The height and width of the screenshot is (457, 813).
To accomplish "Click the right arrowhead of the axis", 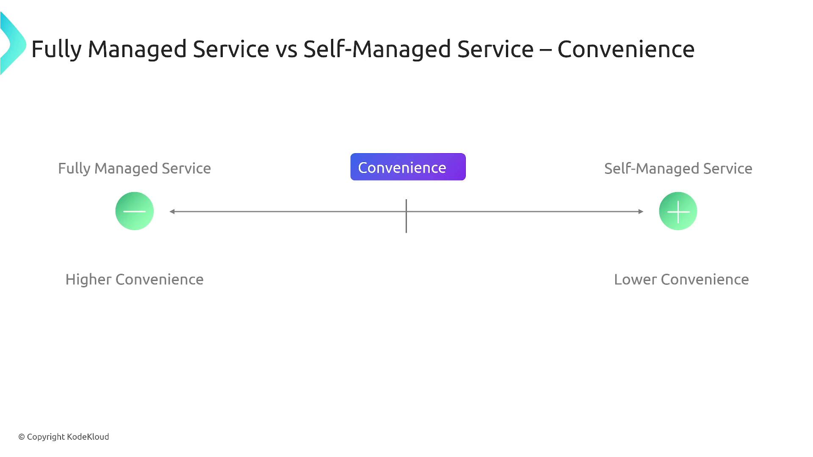I will click(641, 212).
